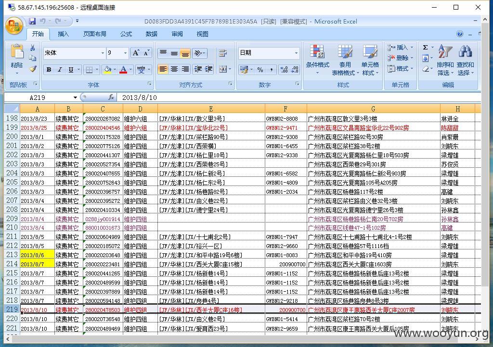The image size is (493, 347).
Task: Click the insert function fx icon
Action: click(x=111, y=98)
